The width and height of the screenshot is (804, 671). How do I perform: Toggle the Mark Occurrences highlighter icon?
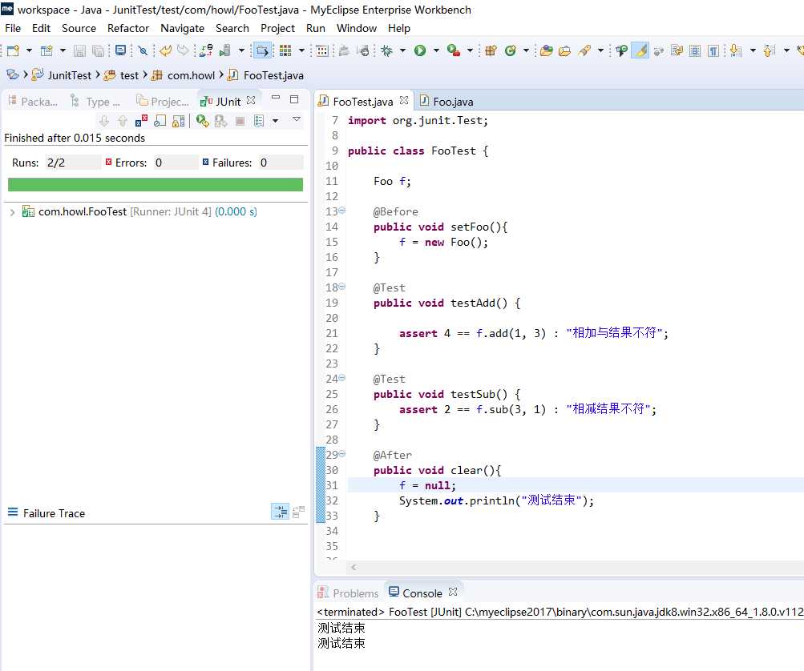(640, 50)
